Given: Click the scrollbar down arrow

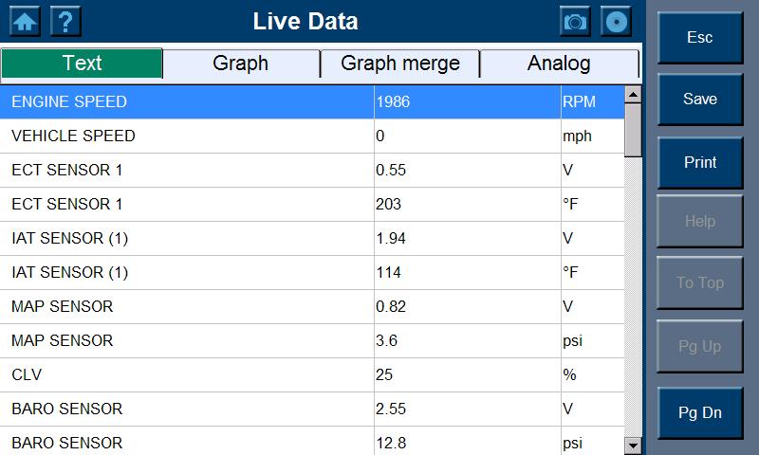Looking at the screenshot, I should coord(633,445).
